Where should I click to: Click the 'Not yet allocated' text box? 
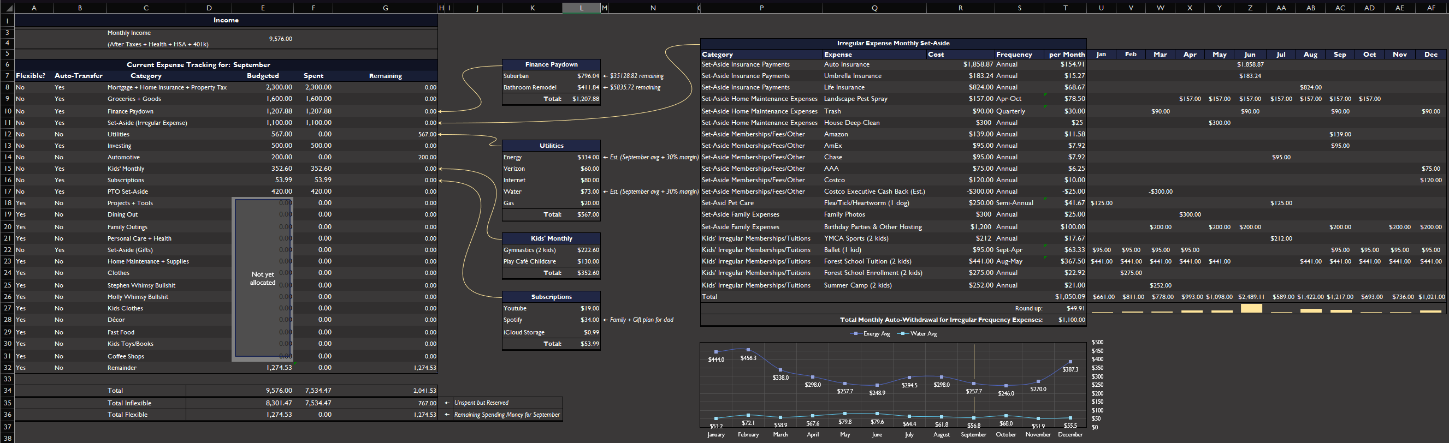point(263,278)
